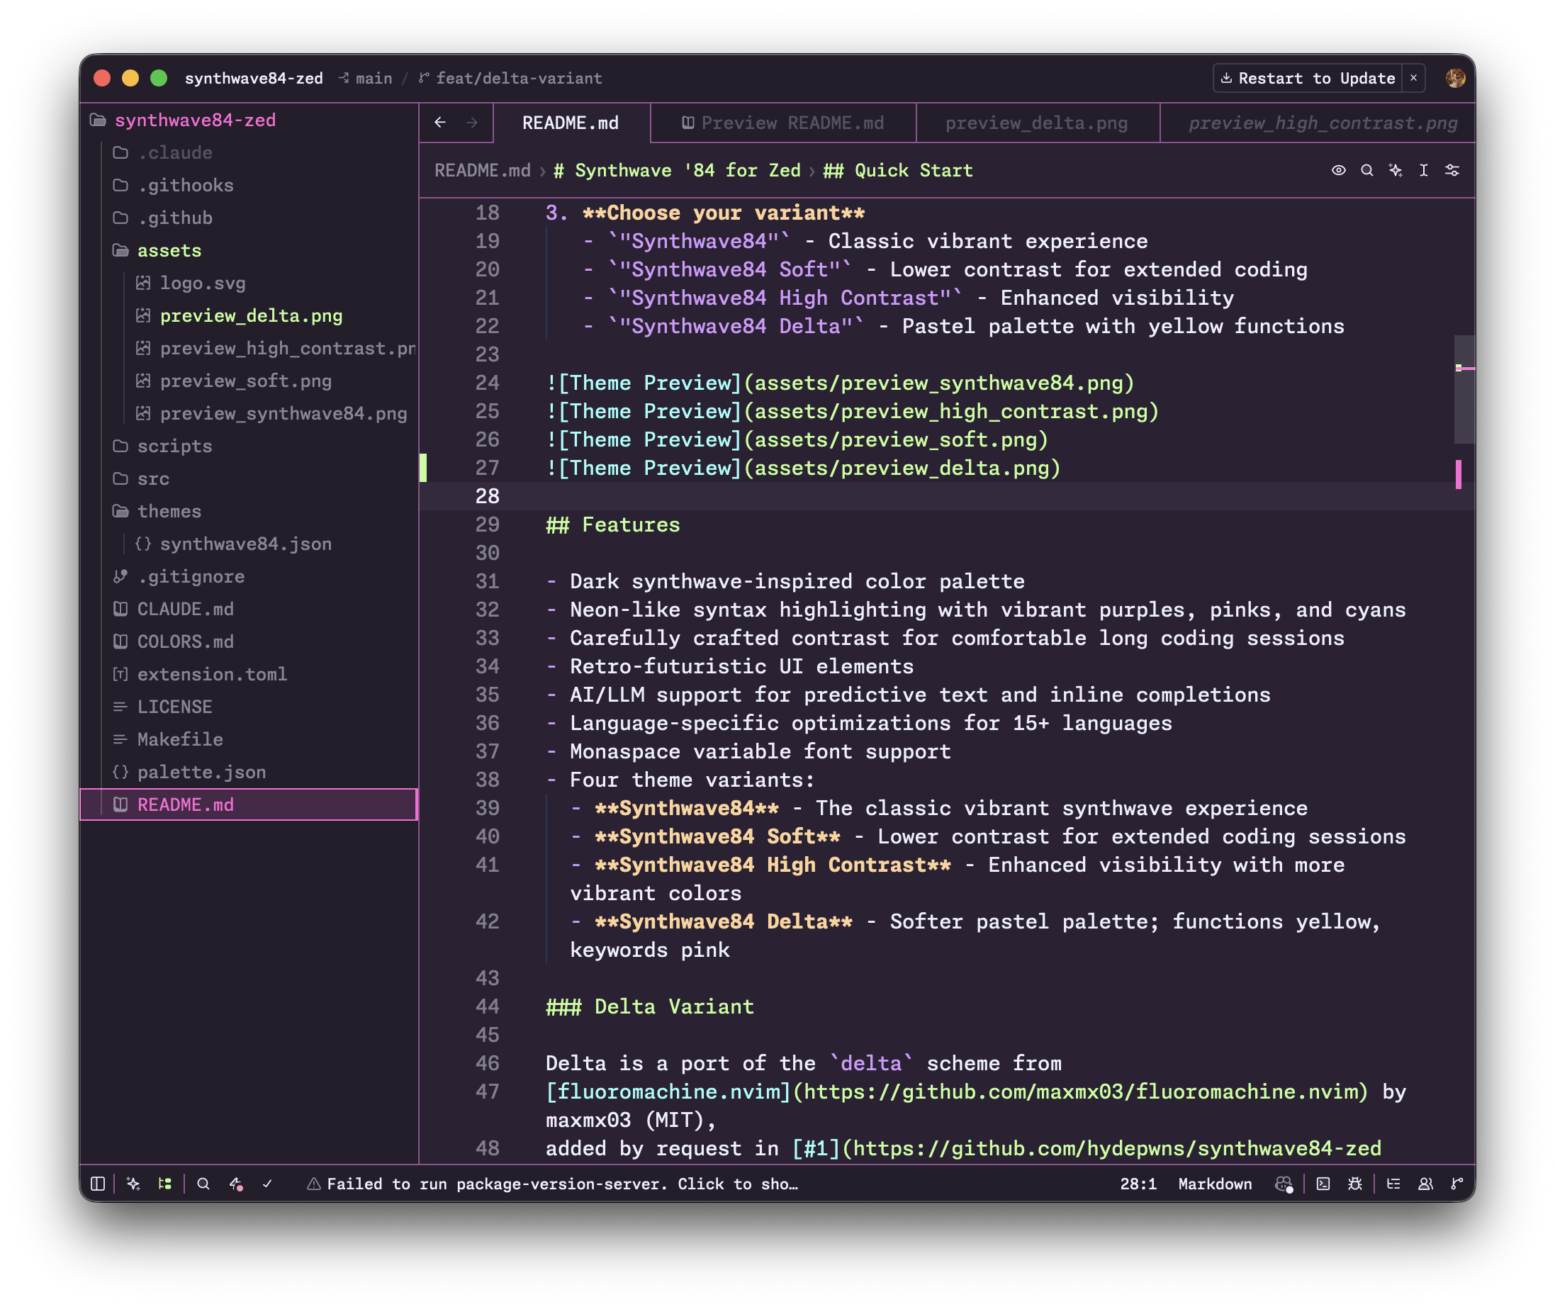Go back with left arrow navigation
Image resolution: width=1555 pixels, height=1307 pixels.
click(440, 122)
